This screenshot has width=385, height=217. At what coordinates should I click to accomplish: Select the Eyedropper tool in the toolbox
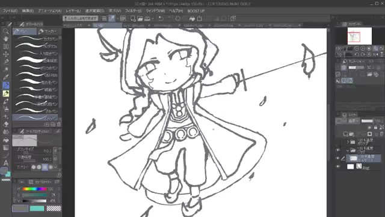tap(5, 77)
